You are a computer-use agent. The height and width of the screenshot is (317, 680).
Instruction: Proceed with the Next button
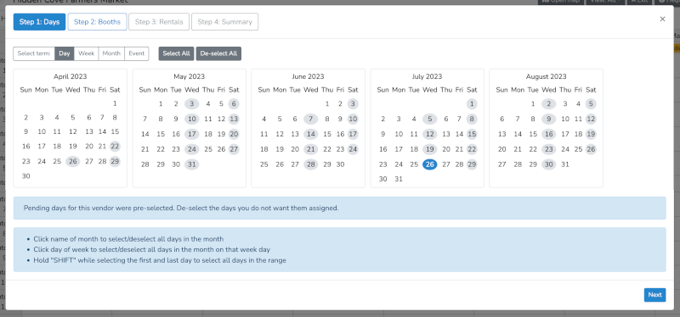(x=654, y=295)
